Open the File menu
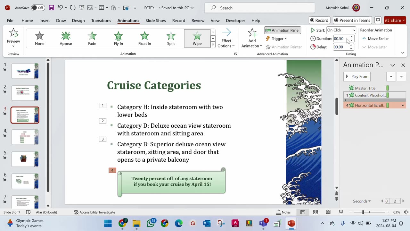This screenshot has height=231, width=410. (10, 21)
